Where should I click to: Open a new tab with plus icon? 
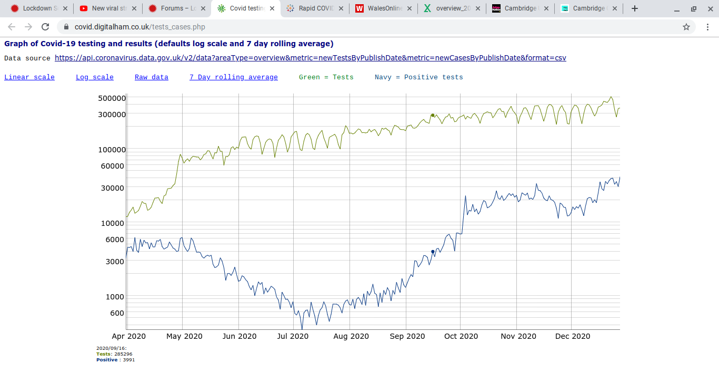click(x=635, y=8)
